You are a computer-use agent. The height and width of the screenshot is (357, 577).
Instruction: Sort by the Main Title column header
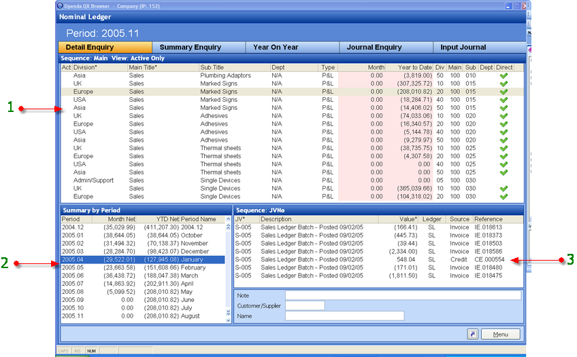coord(163,67)
